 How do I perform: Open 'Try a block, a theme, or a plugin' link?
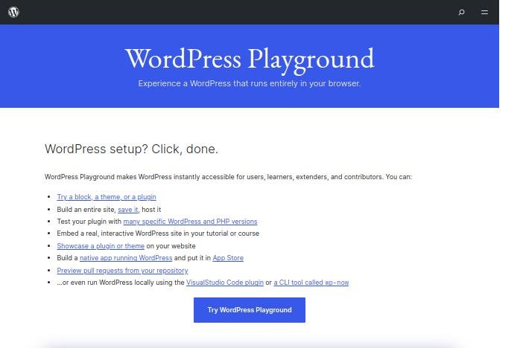coord(107,197)
